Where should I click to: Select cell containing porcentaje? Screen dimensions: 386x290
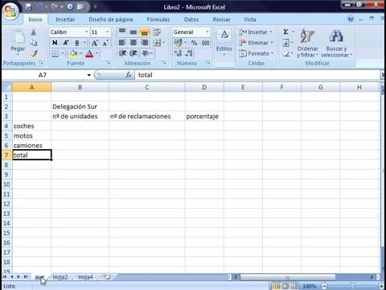click(x=204, y=116)
